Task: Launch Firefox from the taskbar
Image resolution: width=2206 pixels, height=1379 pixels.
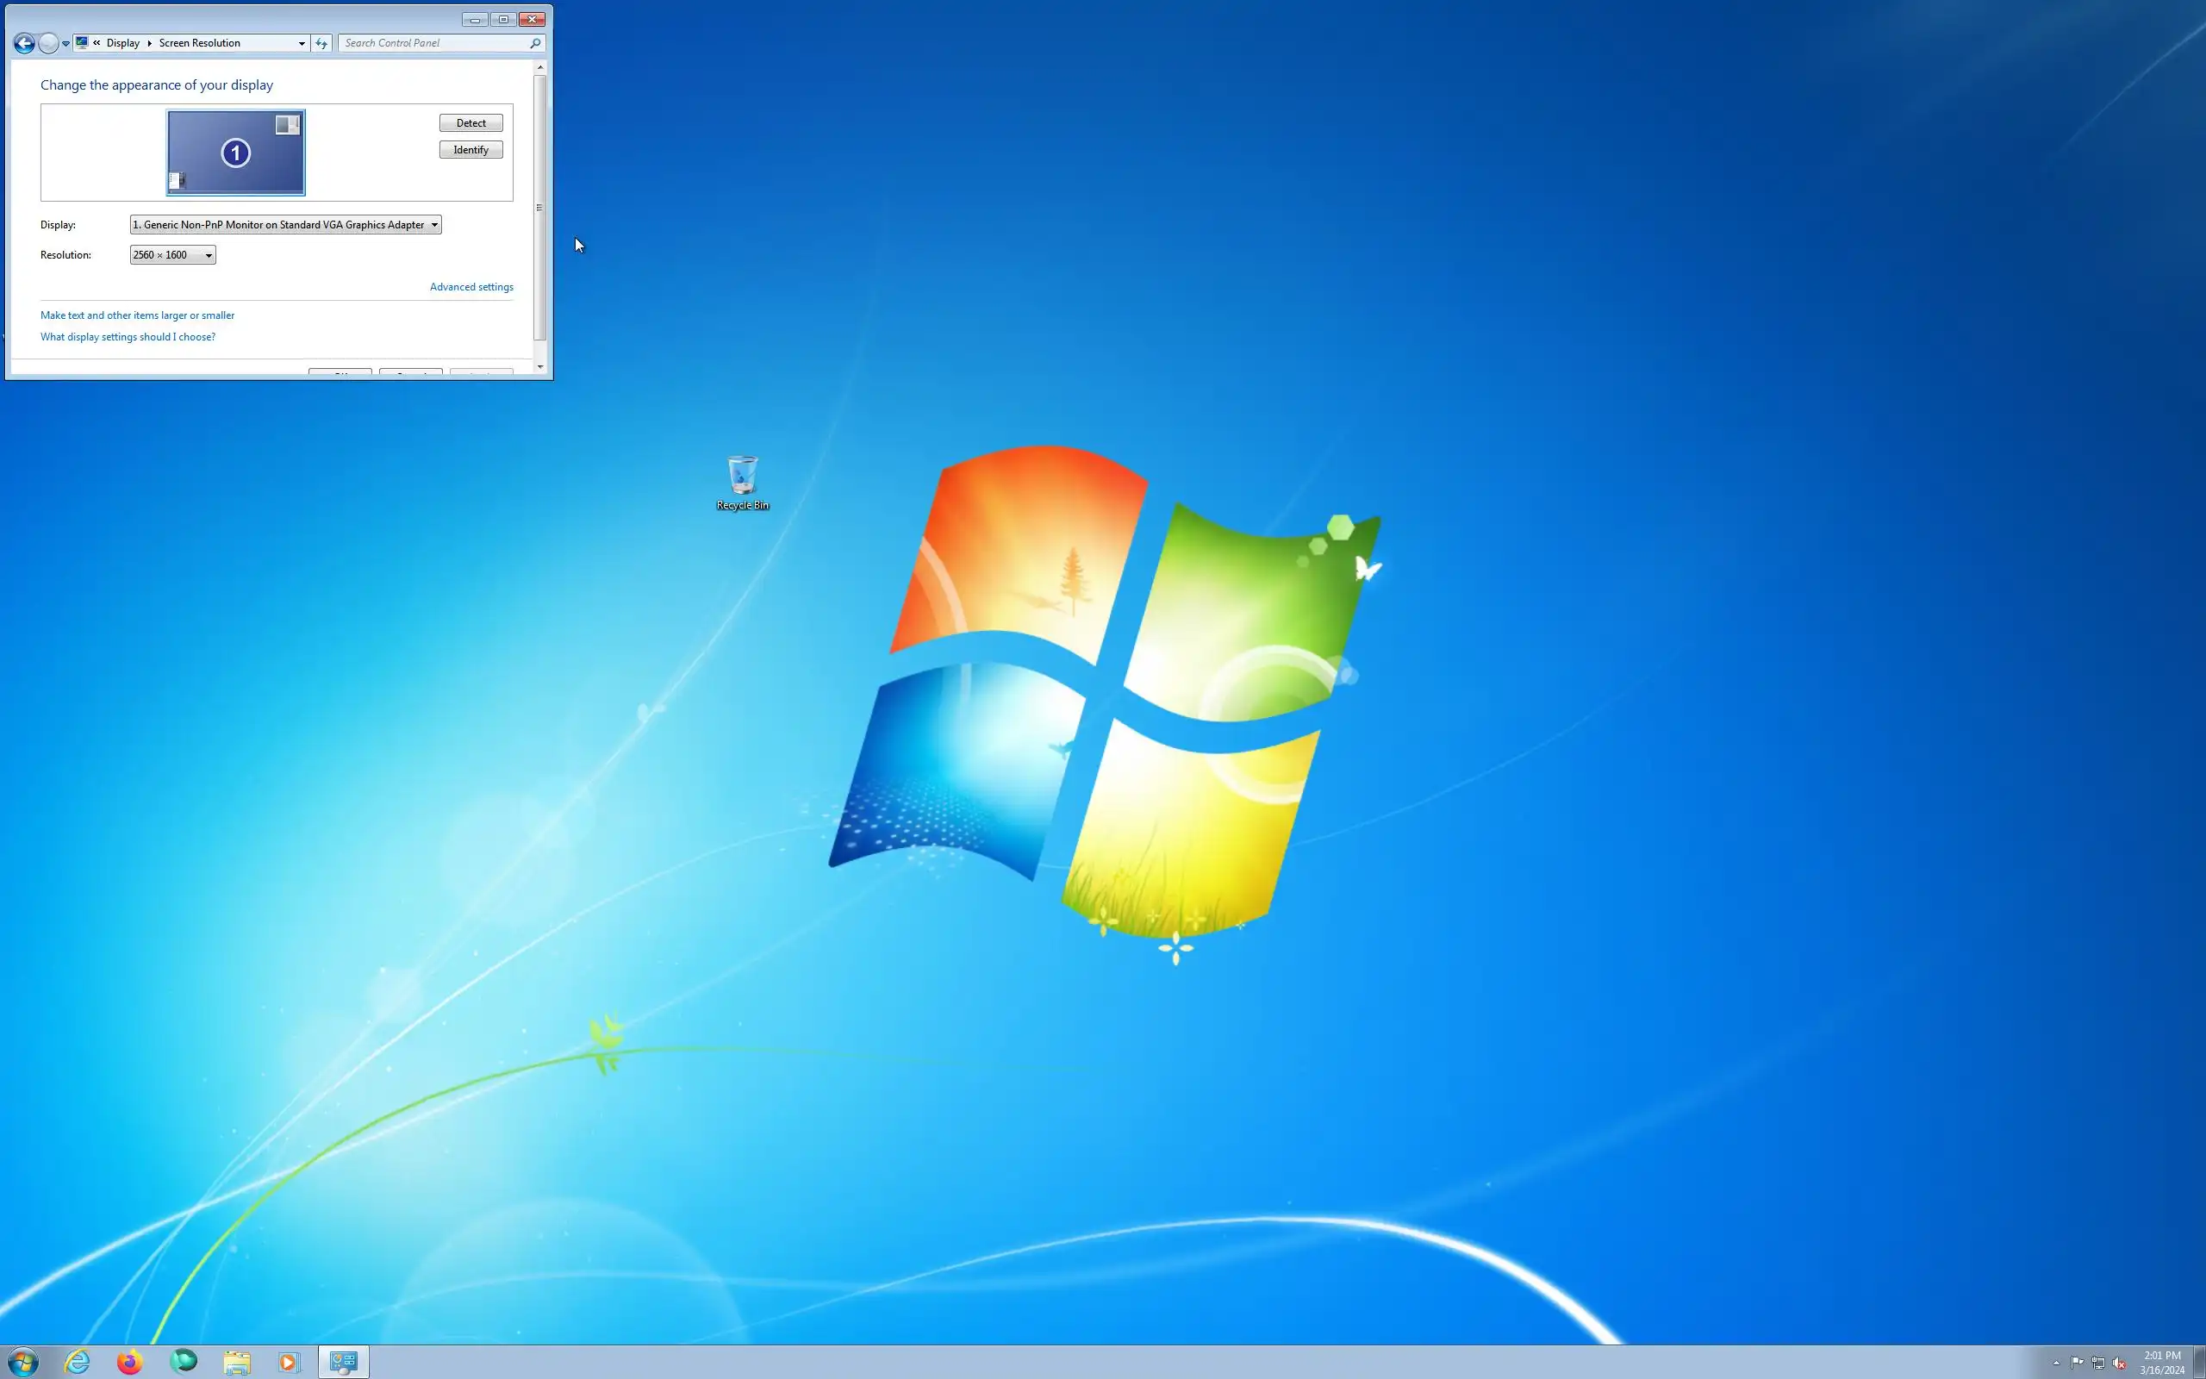Action: (129, 1363)
